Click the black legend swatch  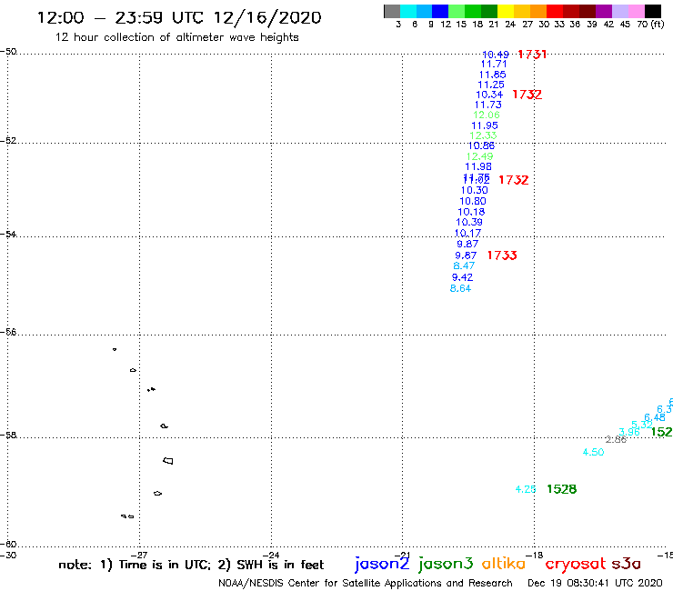tap(653, 11)
